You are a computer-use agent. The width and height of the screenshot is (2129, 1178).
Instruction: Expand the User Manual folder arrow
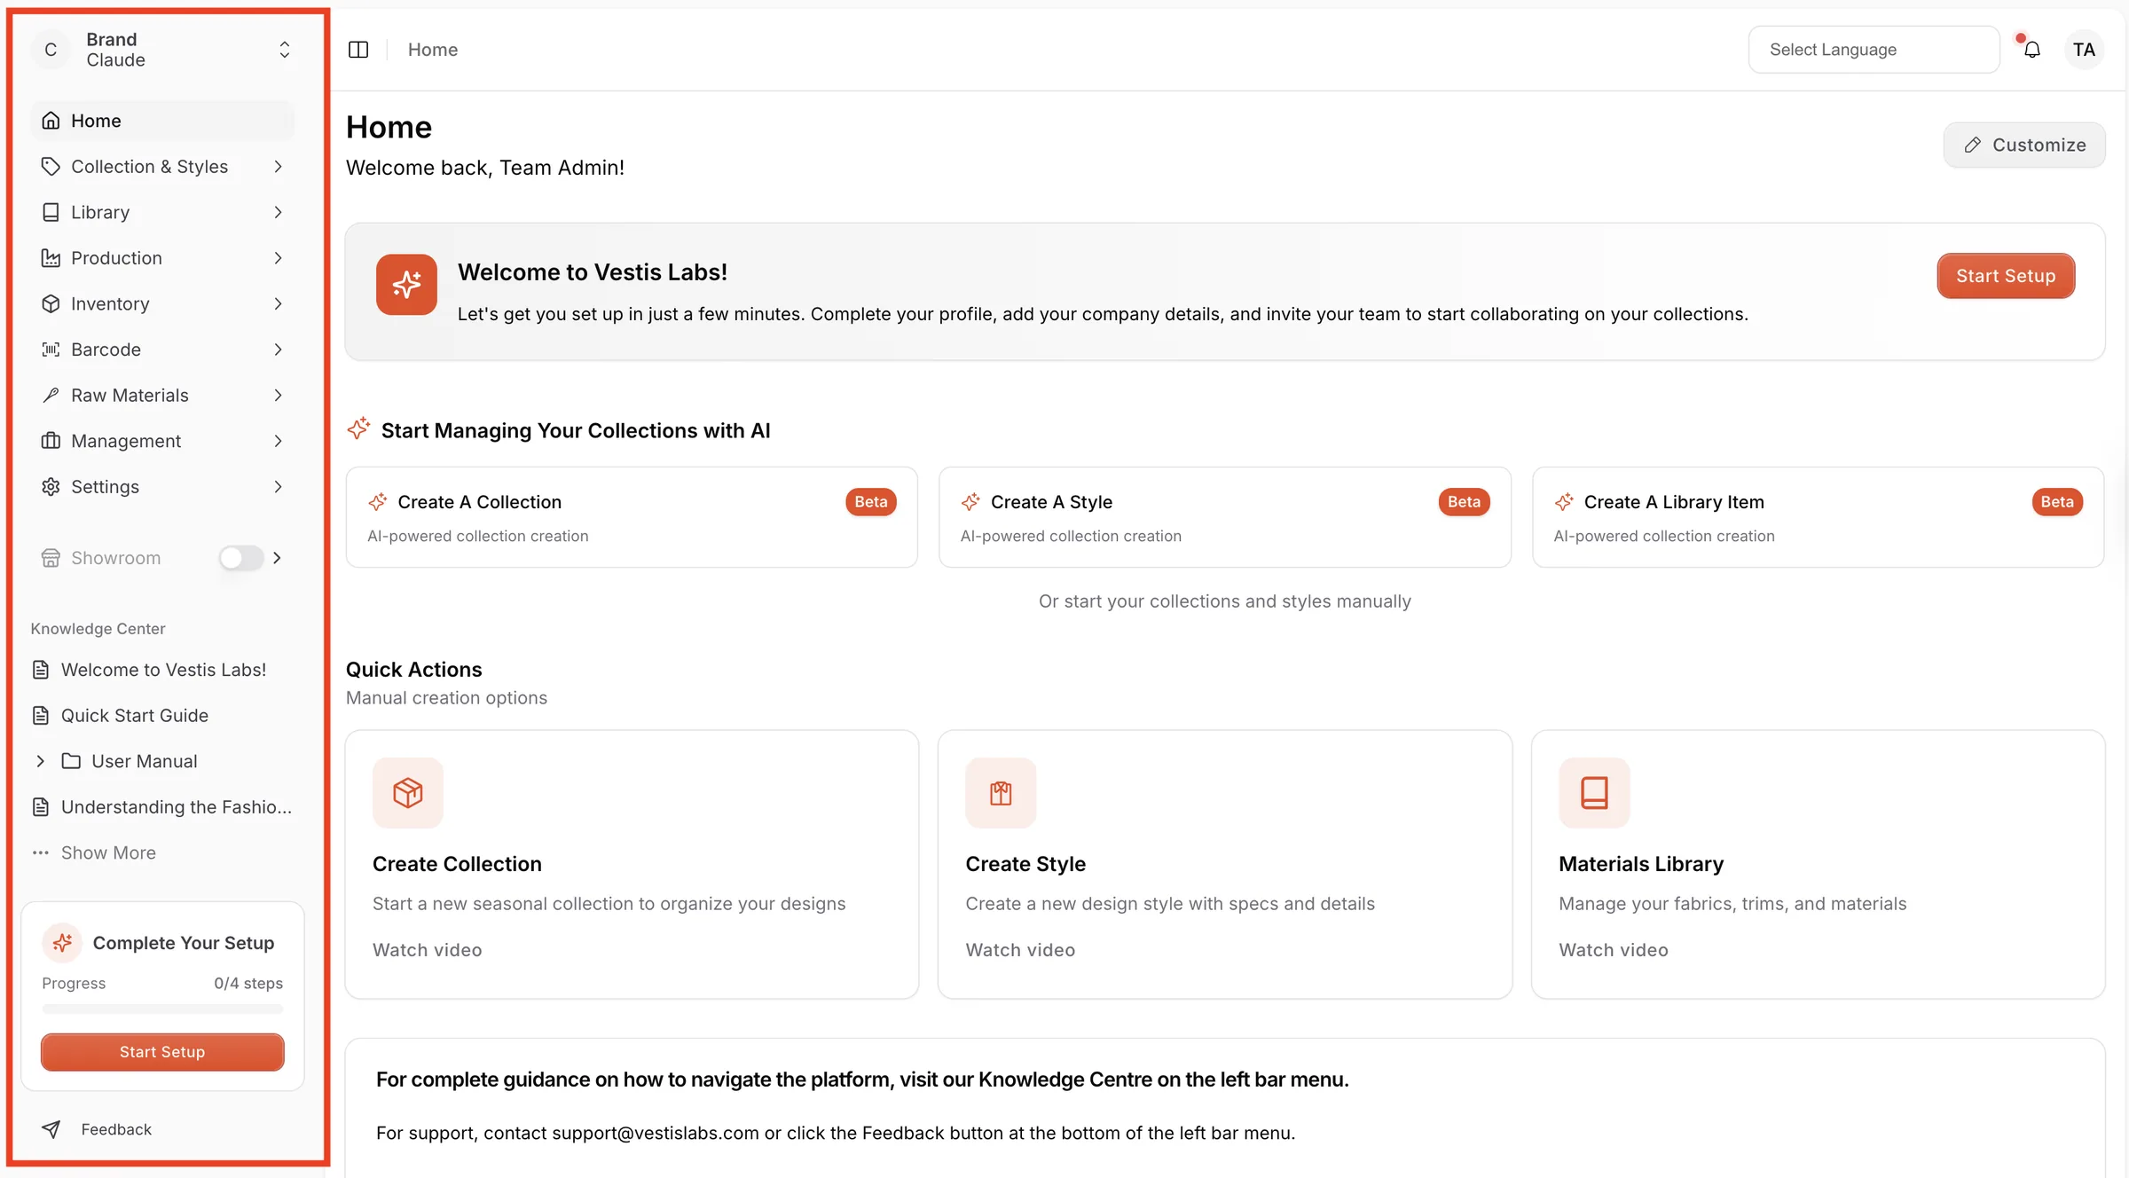40,761
